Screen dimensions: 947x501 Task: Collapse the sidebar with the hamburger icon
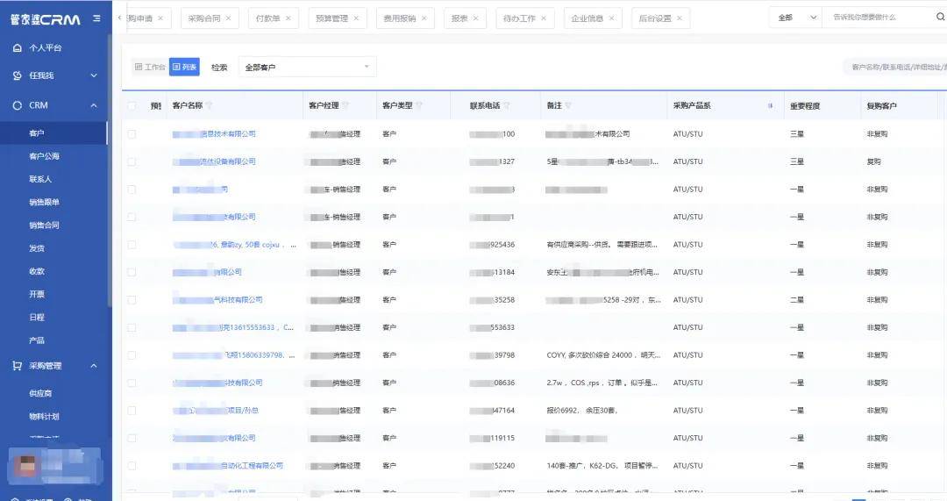pyautogui.click(x=96, y=18)
